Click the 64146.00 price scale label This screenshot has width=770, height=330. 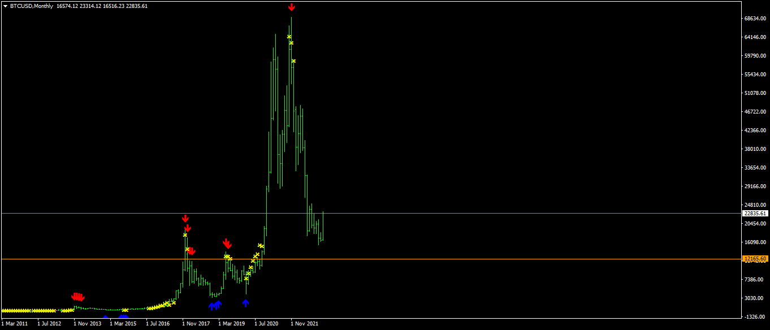click(x=755, y=37)
